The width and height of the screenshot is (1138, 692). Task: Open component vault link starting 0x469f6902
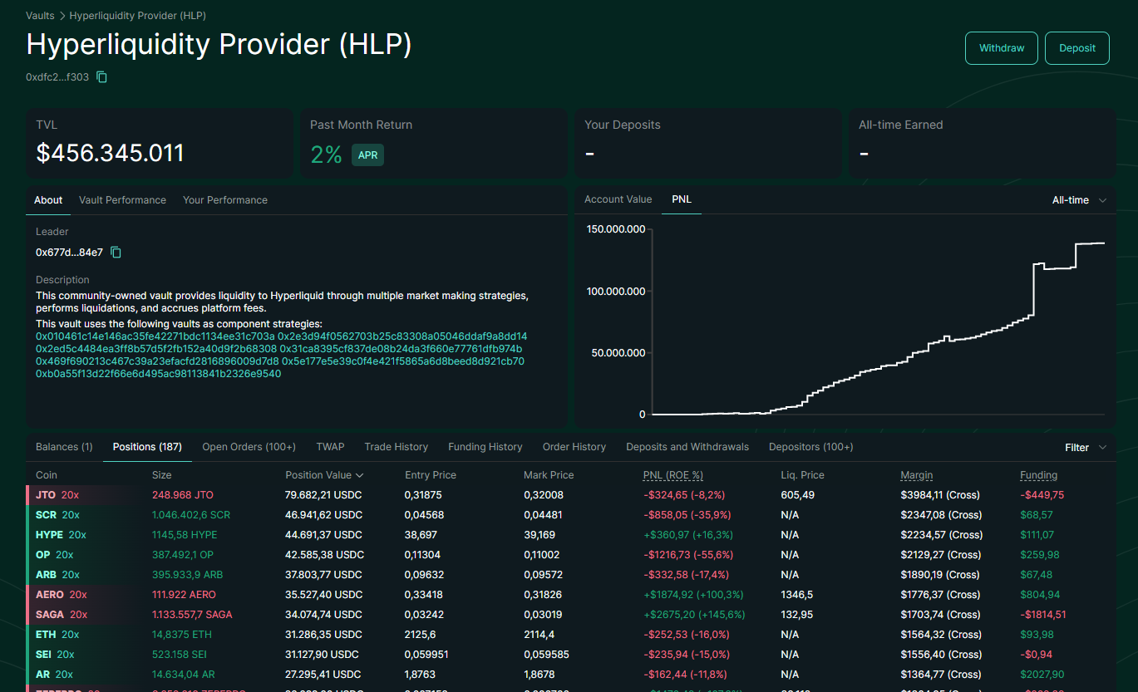(157, 361)
